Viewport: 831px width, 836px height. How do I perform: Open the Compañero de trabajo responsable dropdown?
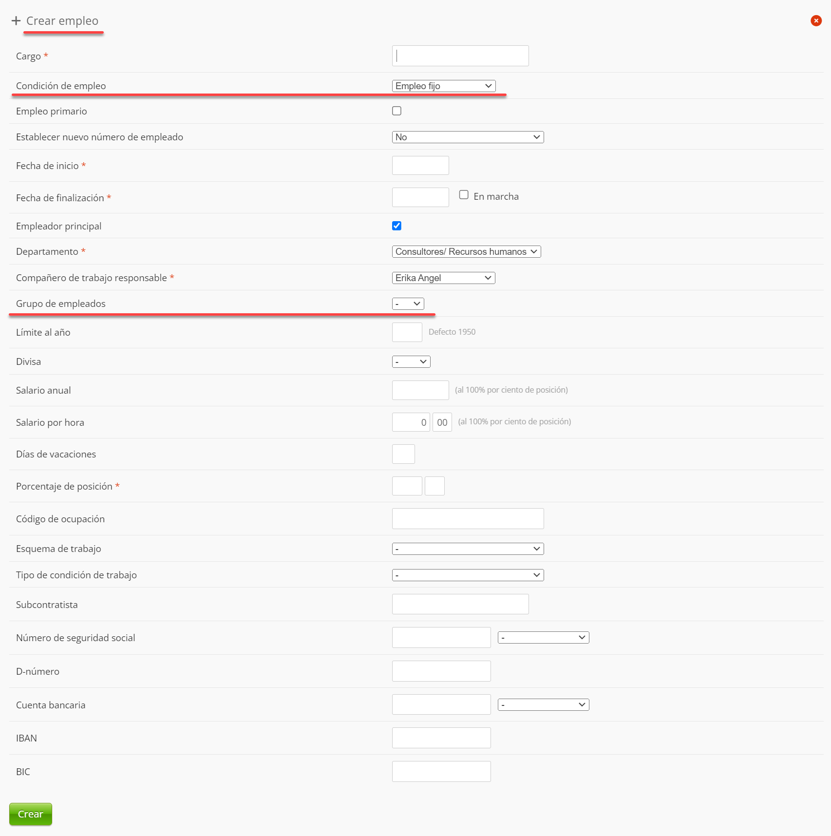pyautogui.click(x=443, y=278)
